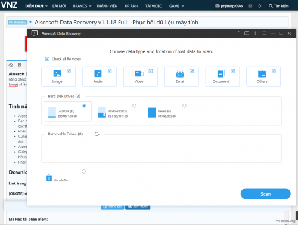Toggle bold in the forum editor toolbar
298x225 pixels.
[x=20, y=65]
